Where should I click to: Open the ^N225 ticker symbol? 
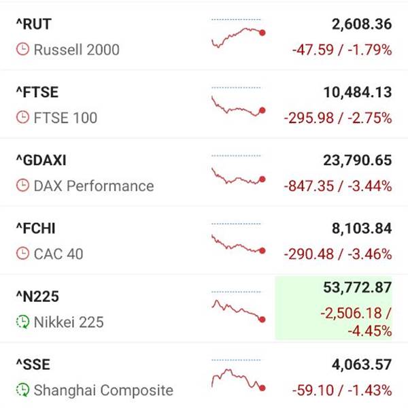tap(37, 296)
